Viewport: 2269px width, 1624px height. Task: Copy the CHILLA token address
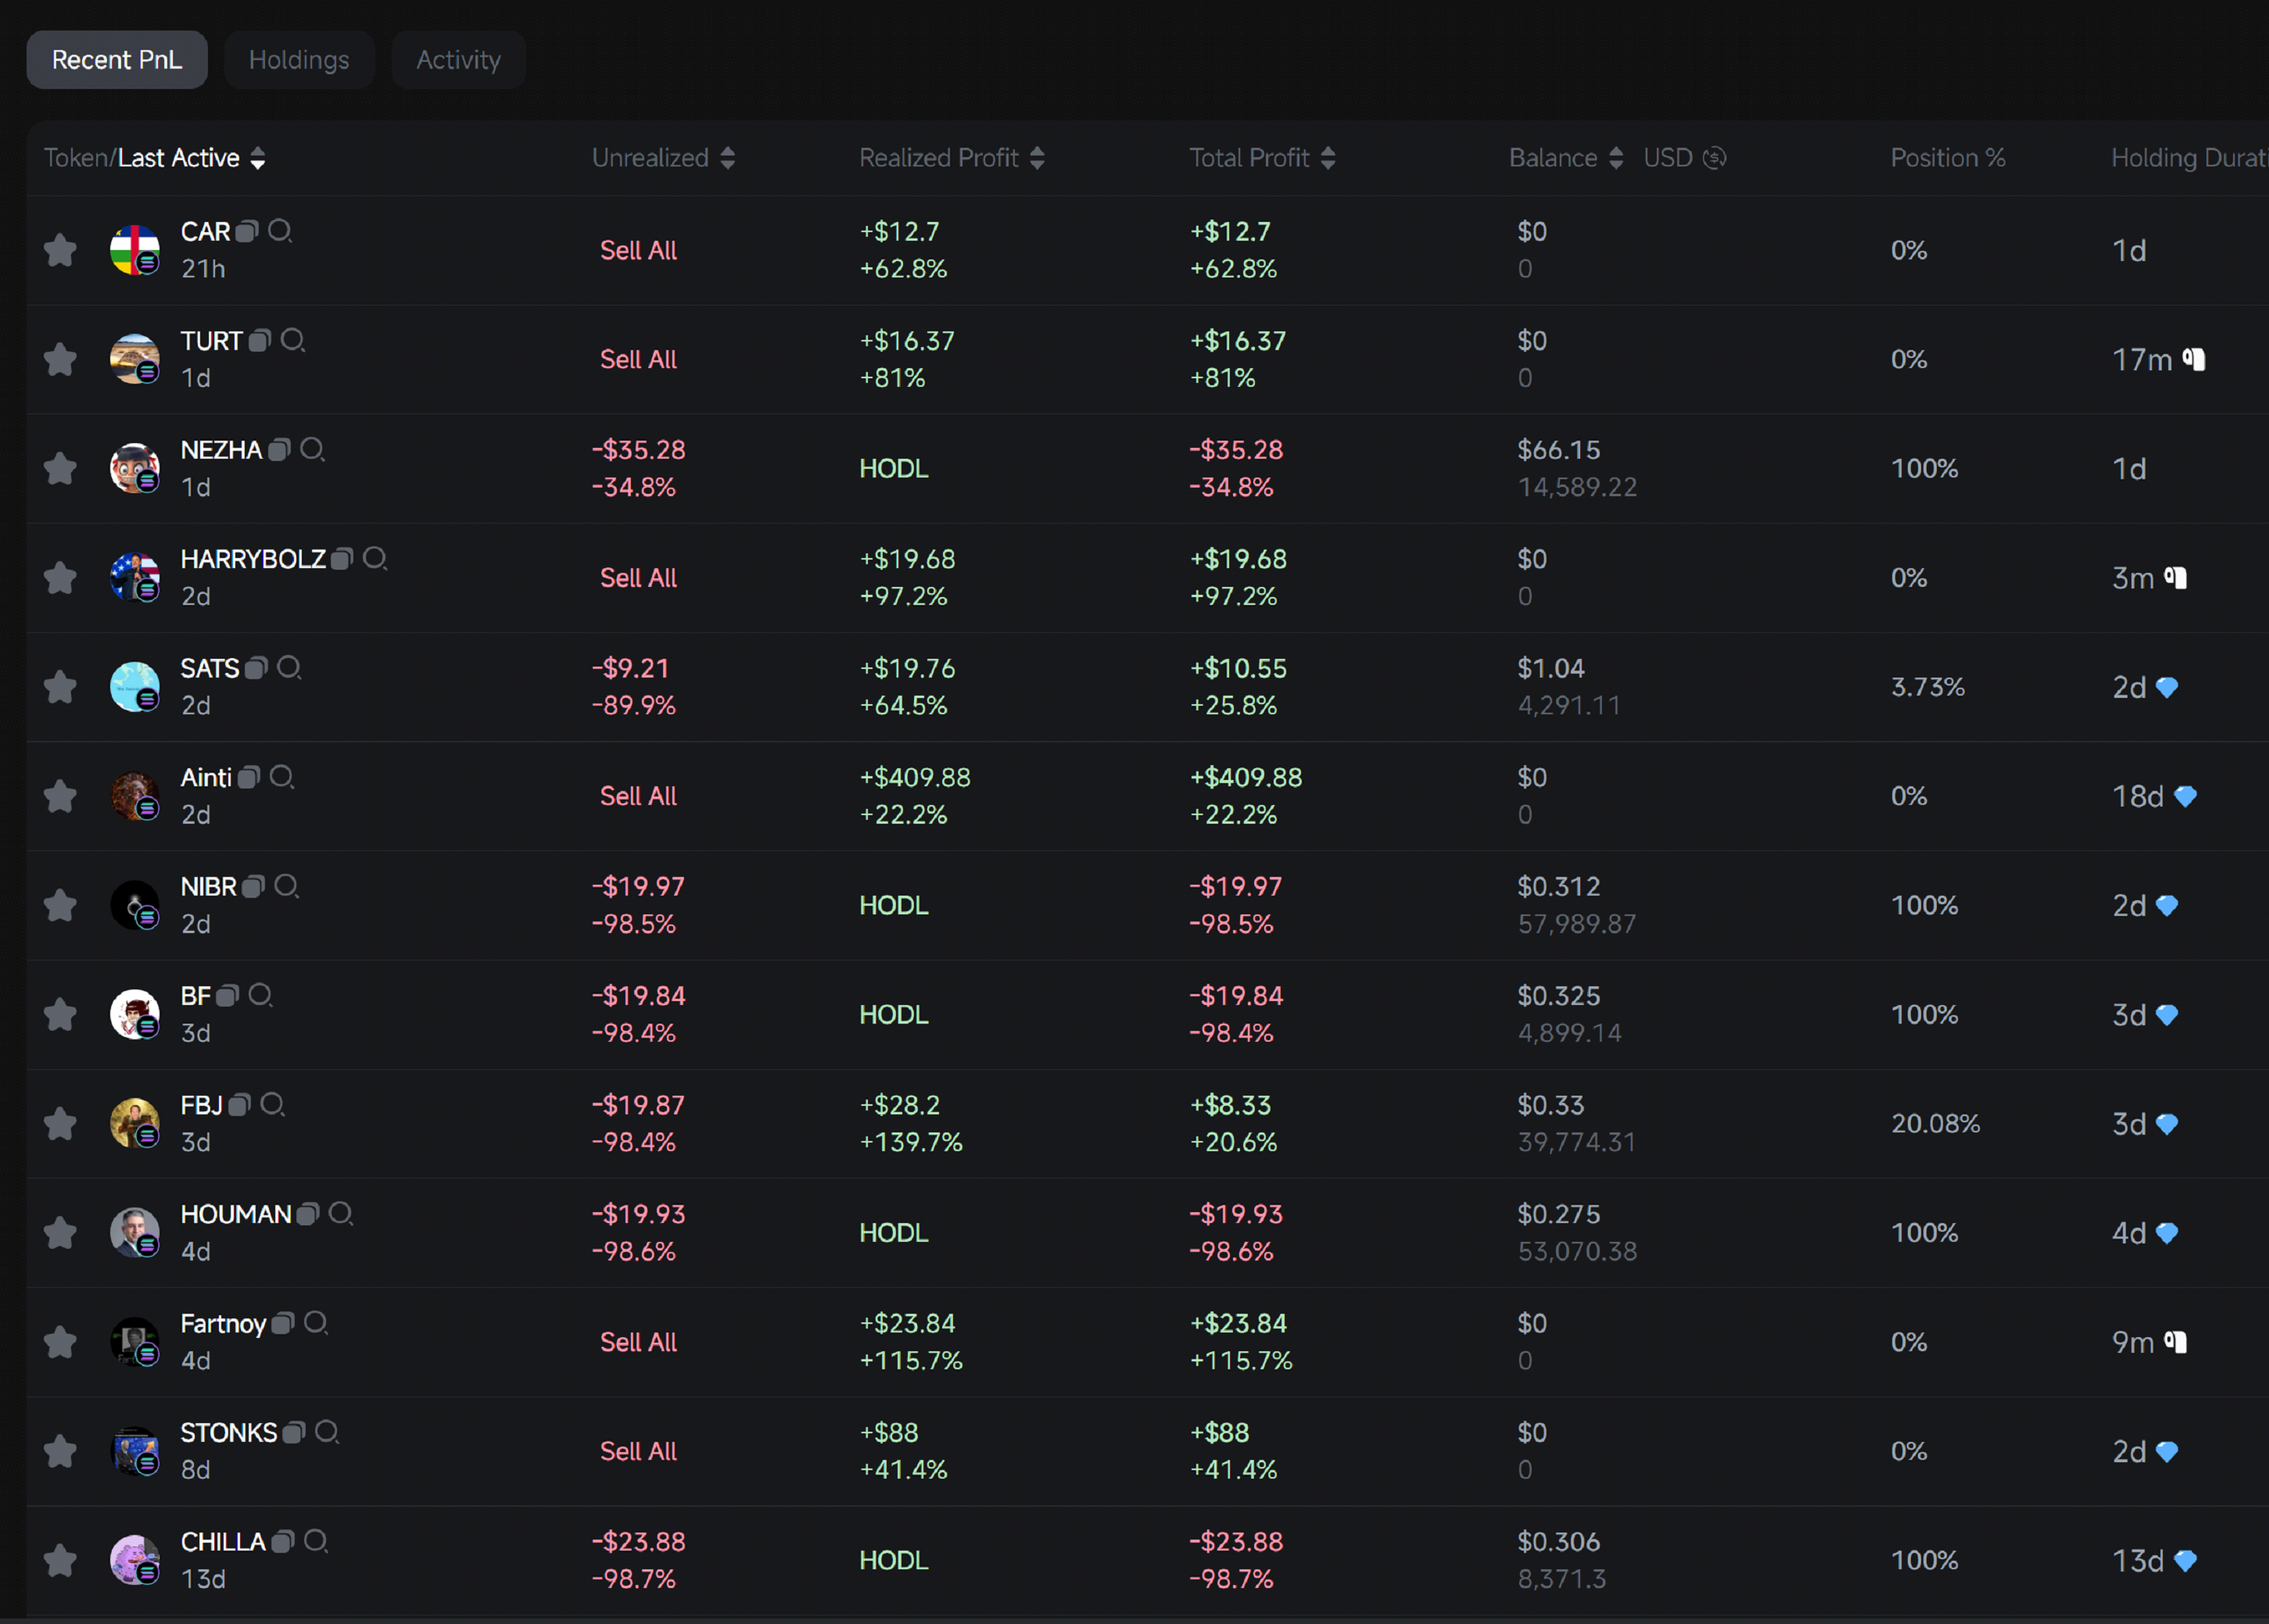tap(283, 1542)
